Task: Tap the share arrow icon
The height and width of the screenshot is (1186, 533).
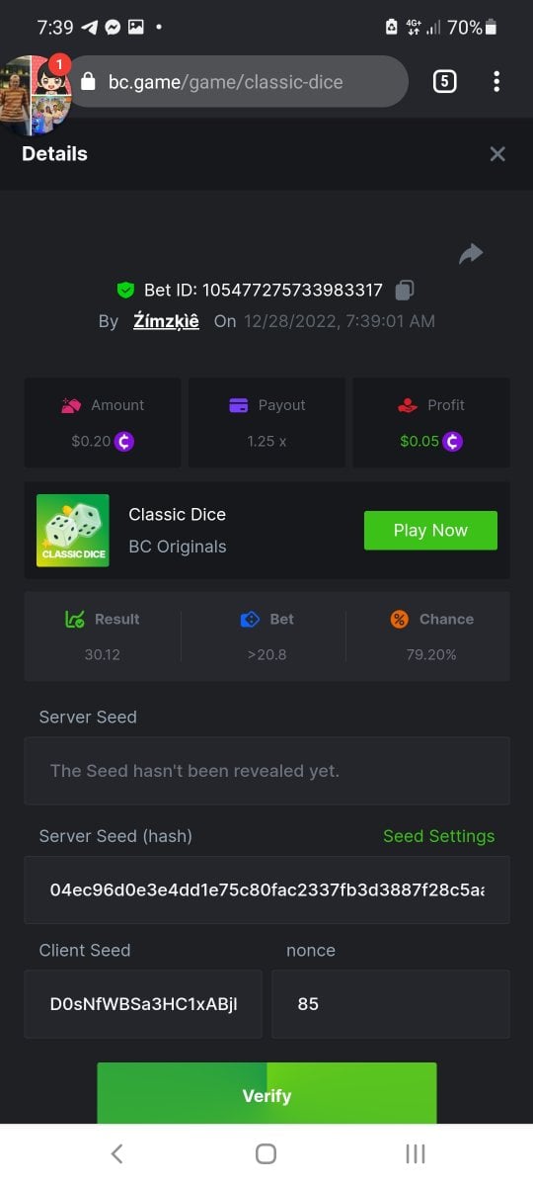Action: [x=471, y=254]
